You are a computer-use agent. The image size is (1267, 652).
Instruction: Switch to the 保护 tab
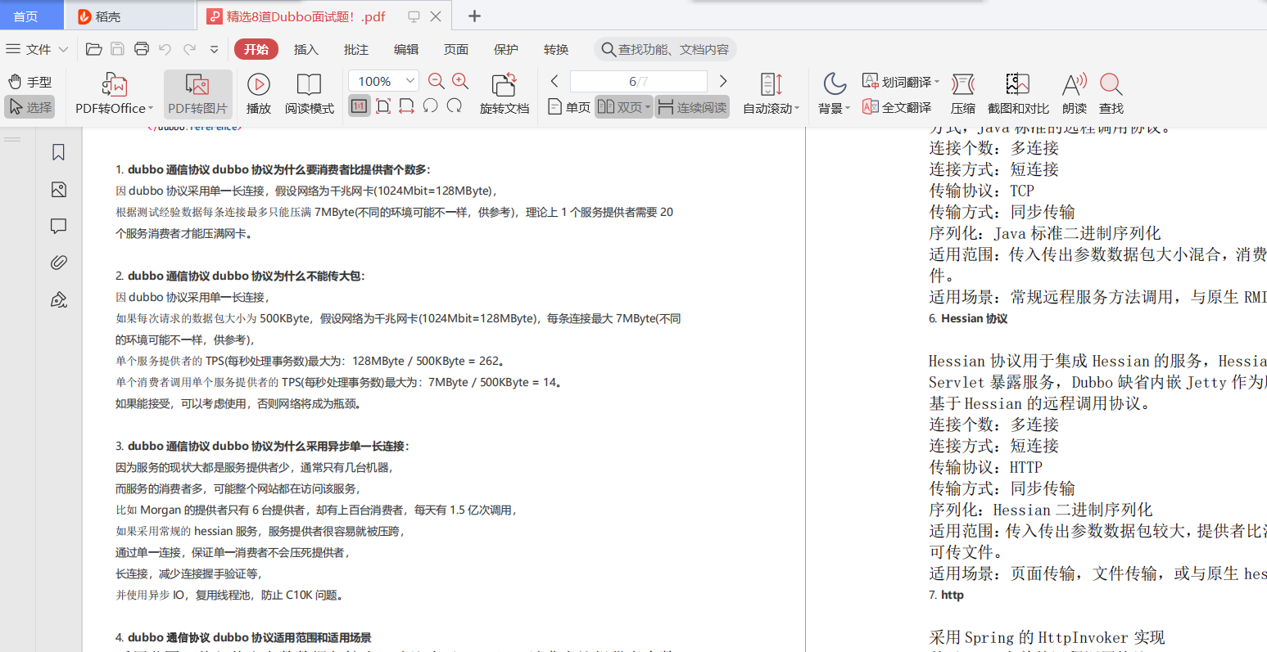(x=506, y=49)
